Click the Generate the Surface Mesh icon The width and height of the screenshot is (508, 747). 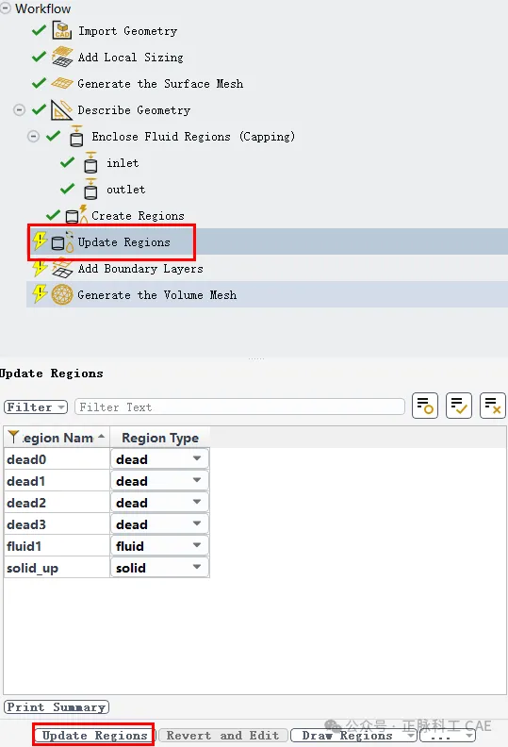click(62, 83)
